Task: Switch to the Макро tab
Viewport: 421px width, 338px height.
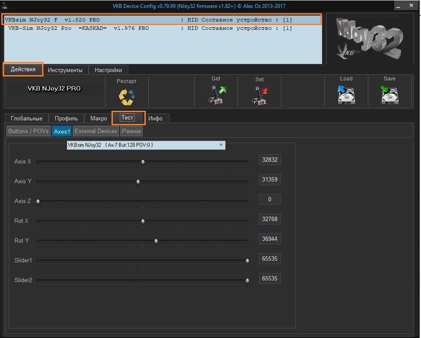Action: coord(99,119)
